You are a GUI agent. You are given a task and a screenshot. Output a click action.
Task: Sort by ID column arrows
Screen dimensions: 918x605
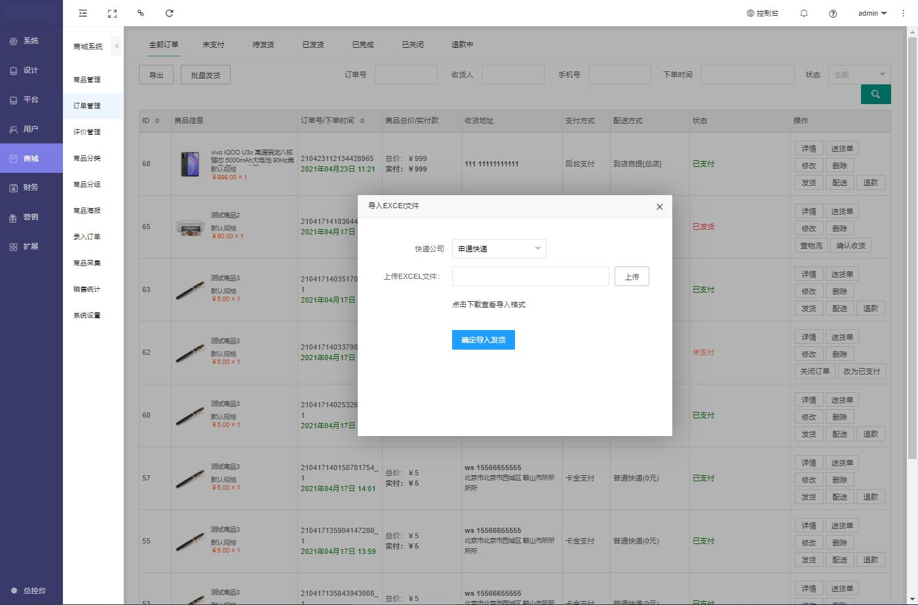157,120
